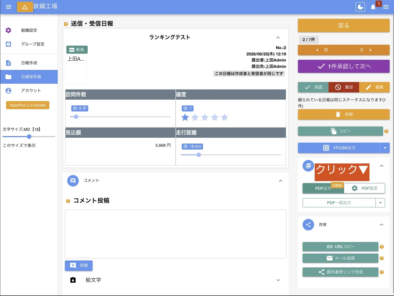Open アカウント in sidebar
Screen dimensions: 394x296
[29, 91]
